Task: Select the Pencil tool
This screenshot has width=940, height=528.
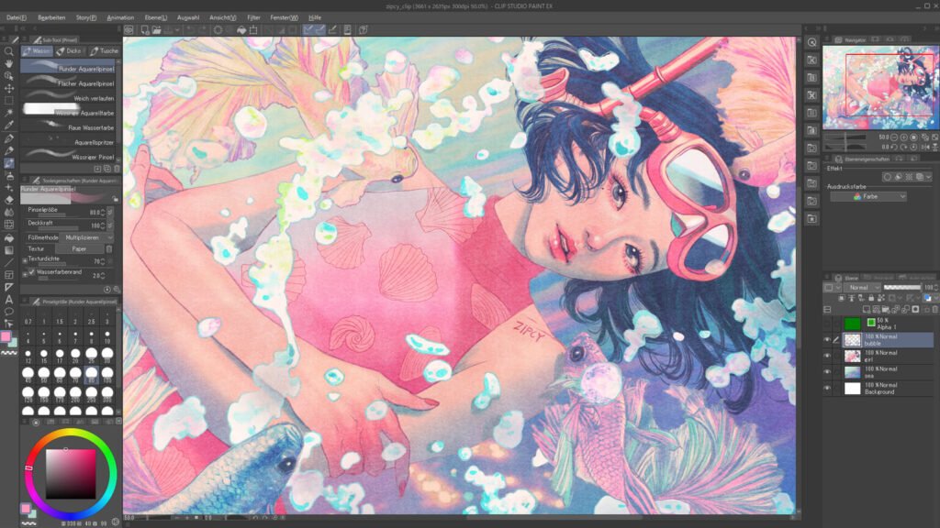Action: [9, 151]
